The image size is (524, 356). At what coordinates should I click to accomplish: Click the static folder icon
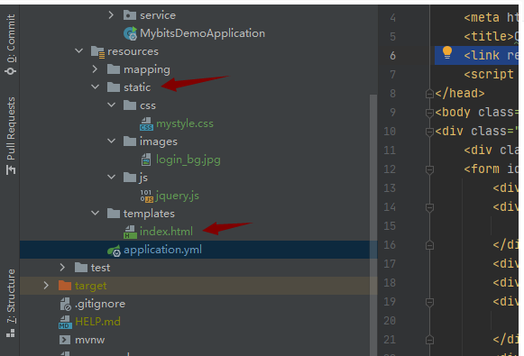(x=114, y=87)
